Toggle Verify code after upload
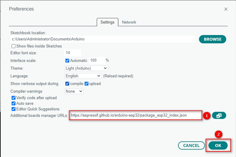This screenshot has width=236, height=157. (x=13, y=98)
